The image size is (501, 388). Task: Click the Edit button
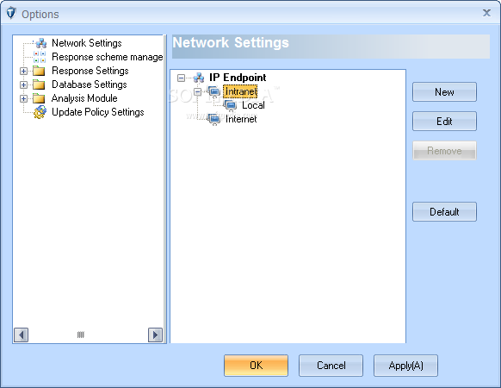coord(444,121)
